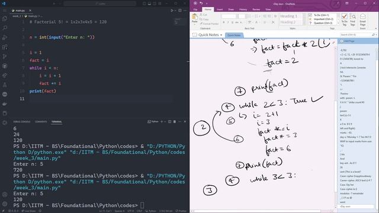The image size is (379, 213).
Task: Expand the tags gallery dropdown arrow
Action: click(x=338, y=23)
